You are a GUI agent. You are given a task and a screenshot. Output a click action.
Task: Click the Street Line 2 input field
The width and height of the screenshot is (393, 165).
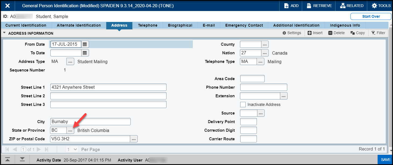point(108,96)
